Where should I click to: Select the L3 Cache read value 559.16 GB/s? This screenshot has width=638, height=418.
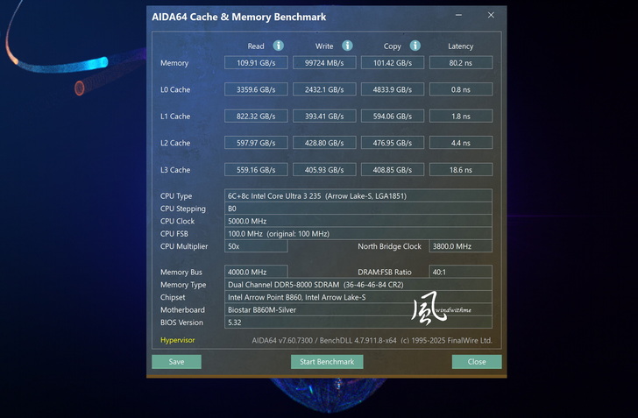(256, 169)
